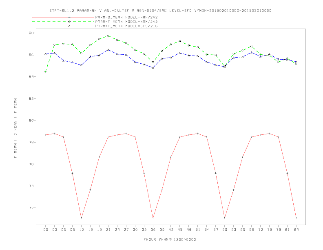Image resolution: width=323 pixels, height=250 pixels.
Task: Click x-axis forecast hour label 03
Action: point(54,230)
